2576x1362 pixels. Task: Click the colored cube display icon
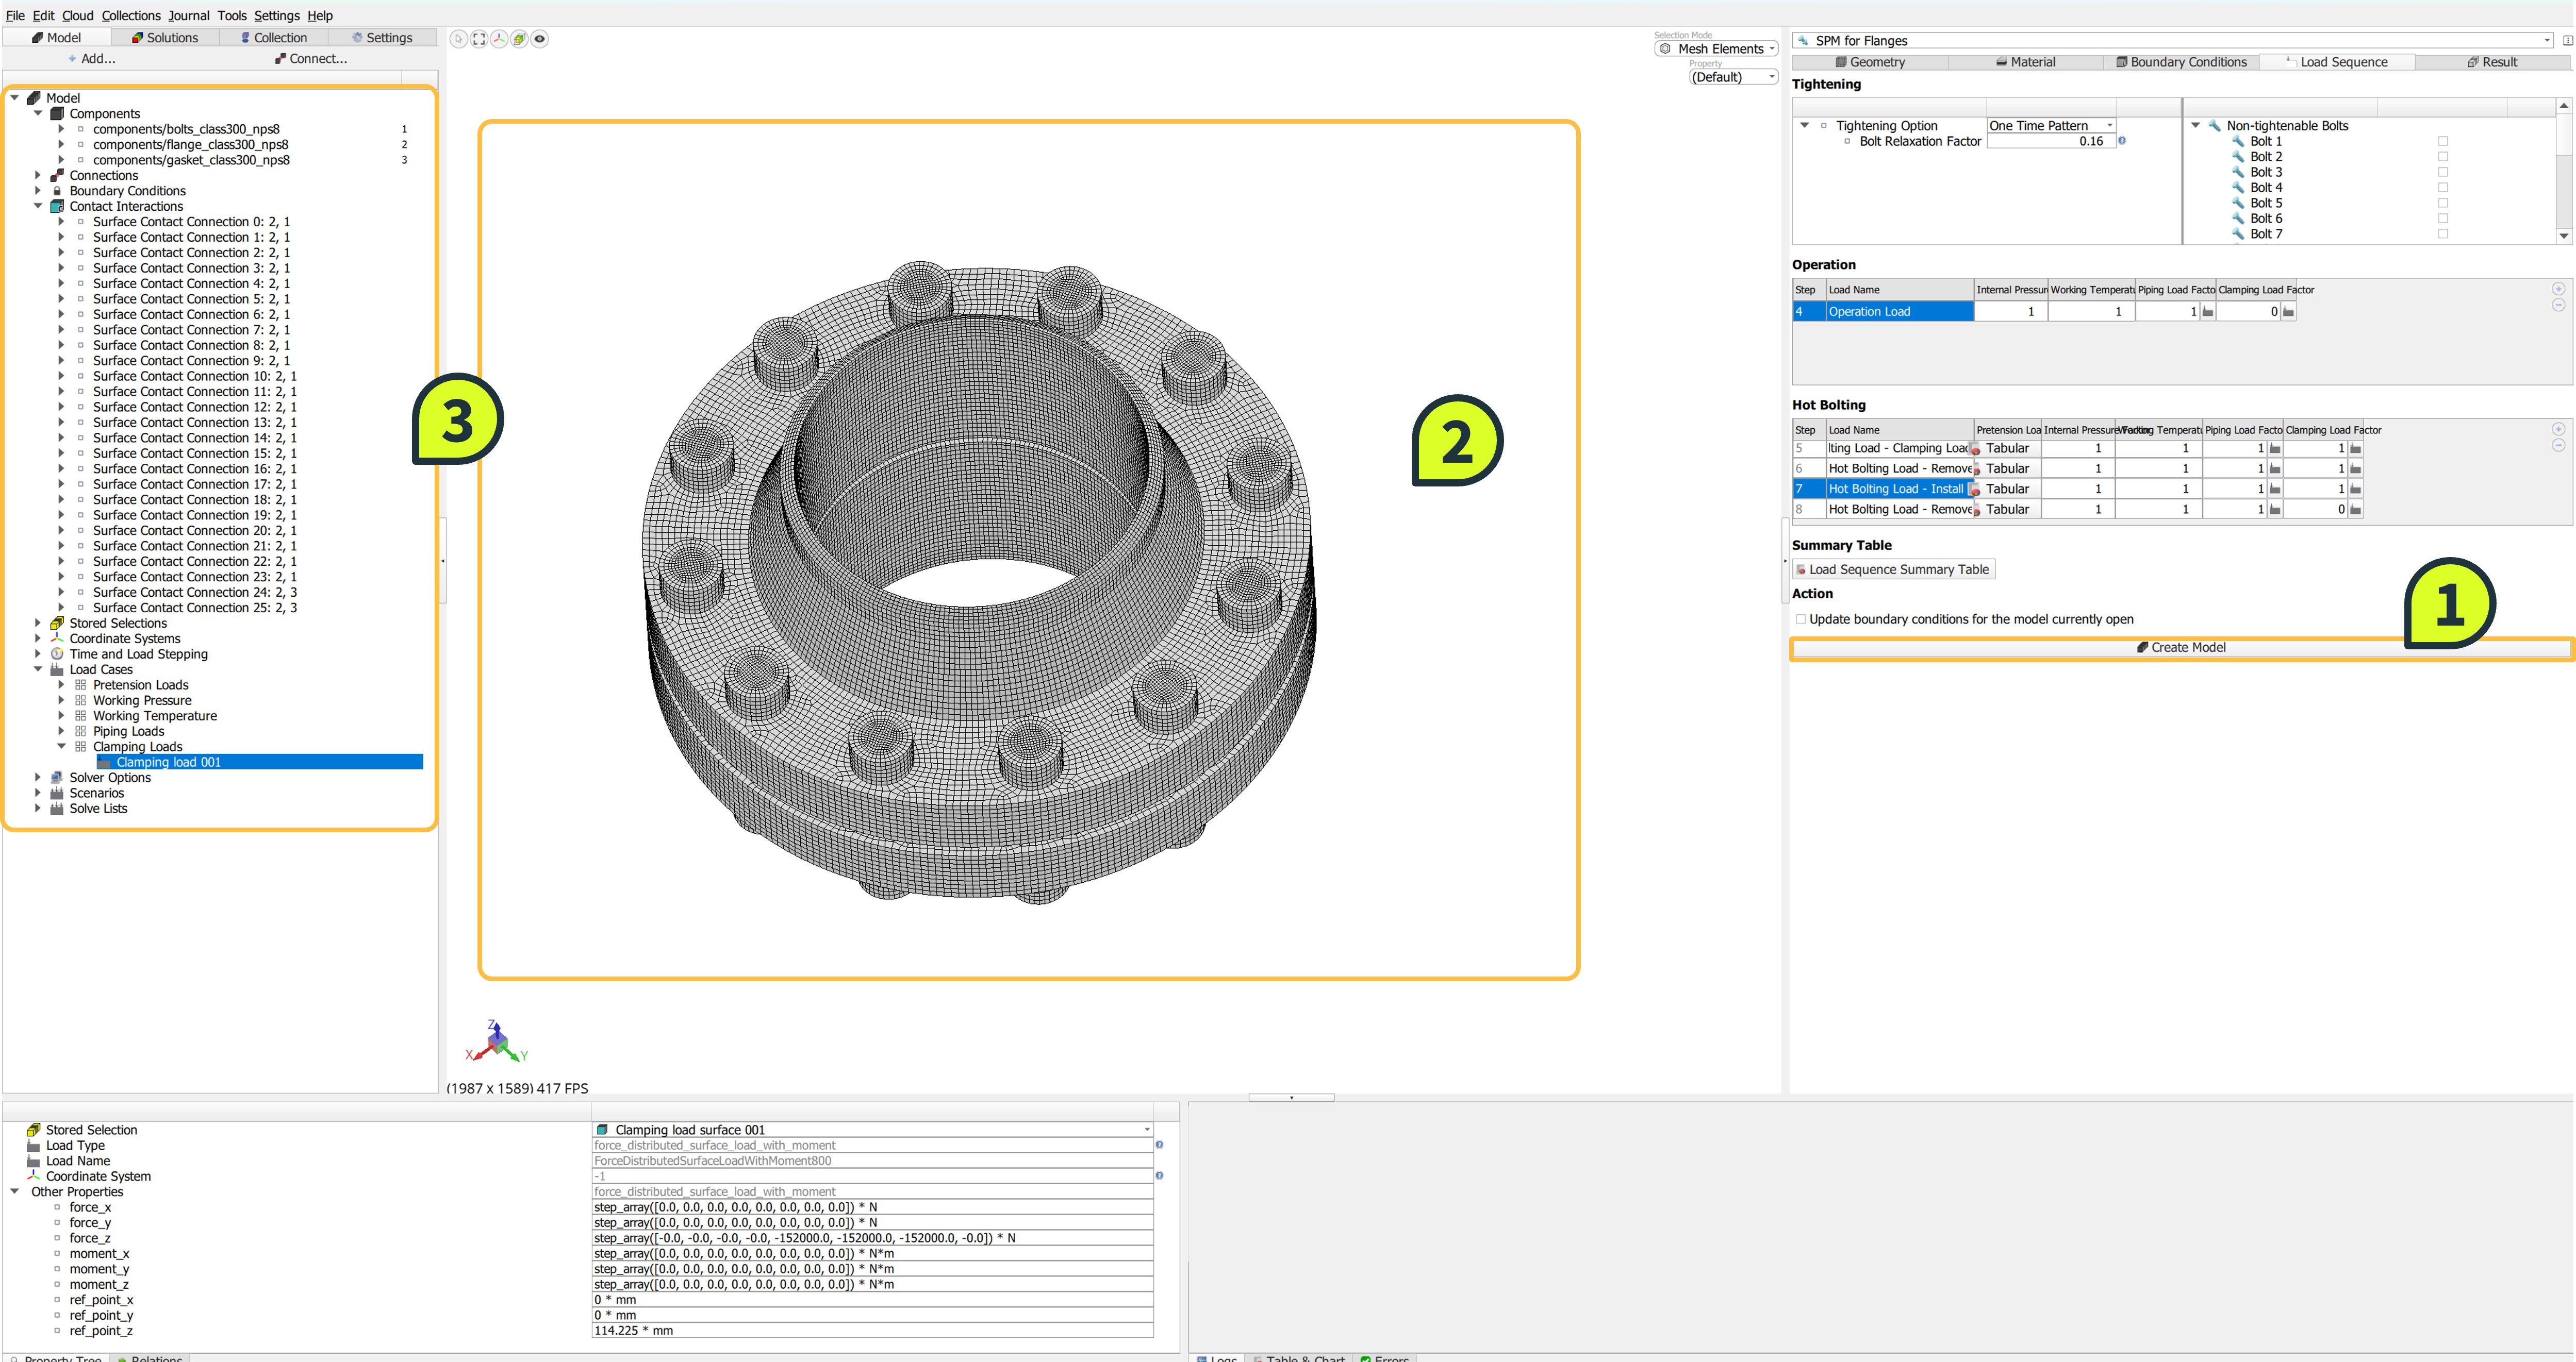tap(519, 39)
